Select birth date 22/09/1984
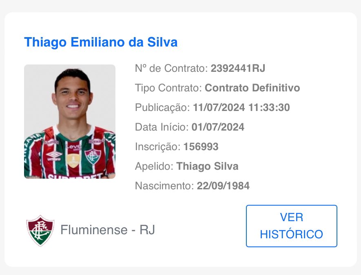The height and width of the screenshot is (275, 361). coord(223,186)
